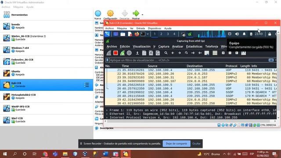The image size is (281, 158).
Task: Sort packets by the Source column header
Action: (152, 66)
